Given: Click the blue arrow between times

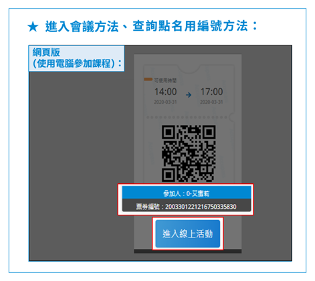Looking at the screenshot, I should pos(189,95).
